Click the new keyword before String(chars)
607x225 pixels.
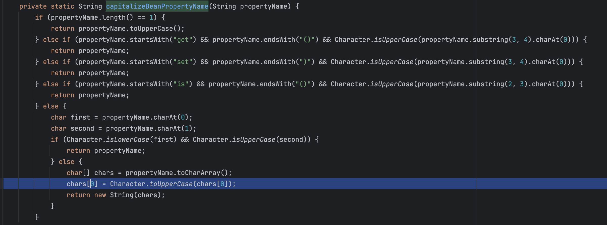click(x=100, y=195)
